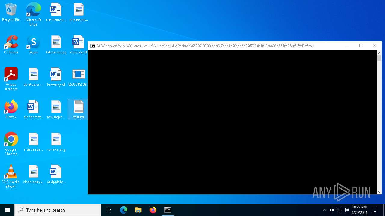Open the Windows Start menu

(x=7, y=210)
